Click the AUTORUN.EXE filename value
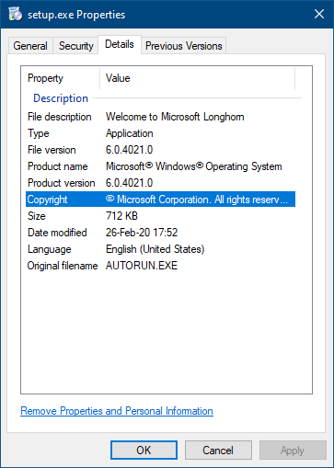This screenshot has height=468, width=334. [142, 266]
